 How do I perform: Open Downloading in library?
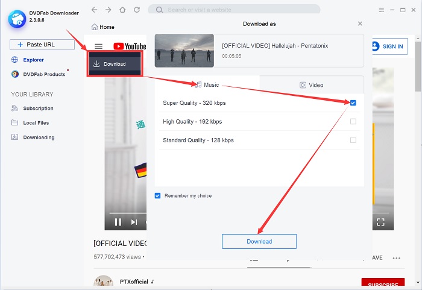[x=33, y=137]
